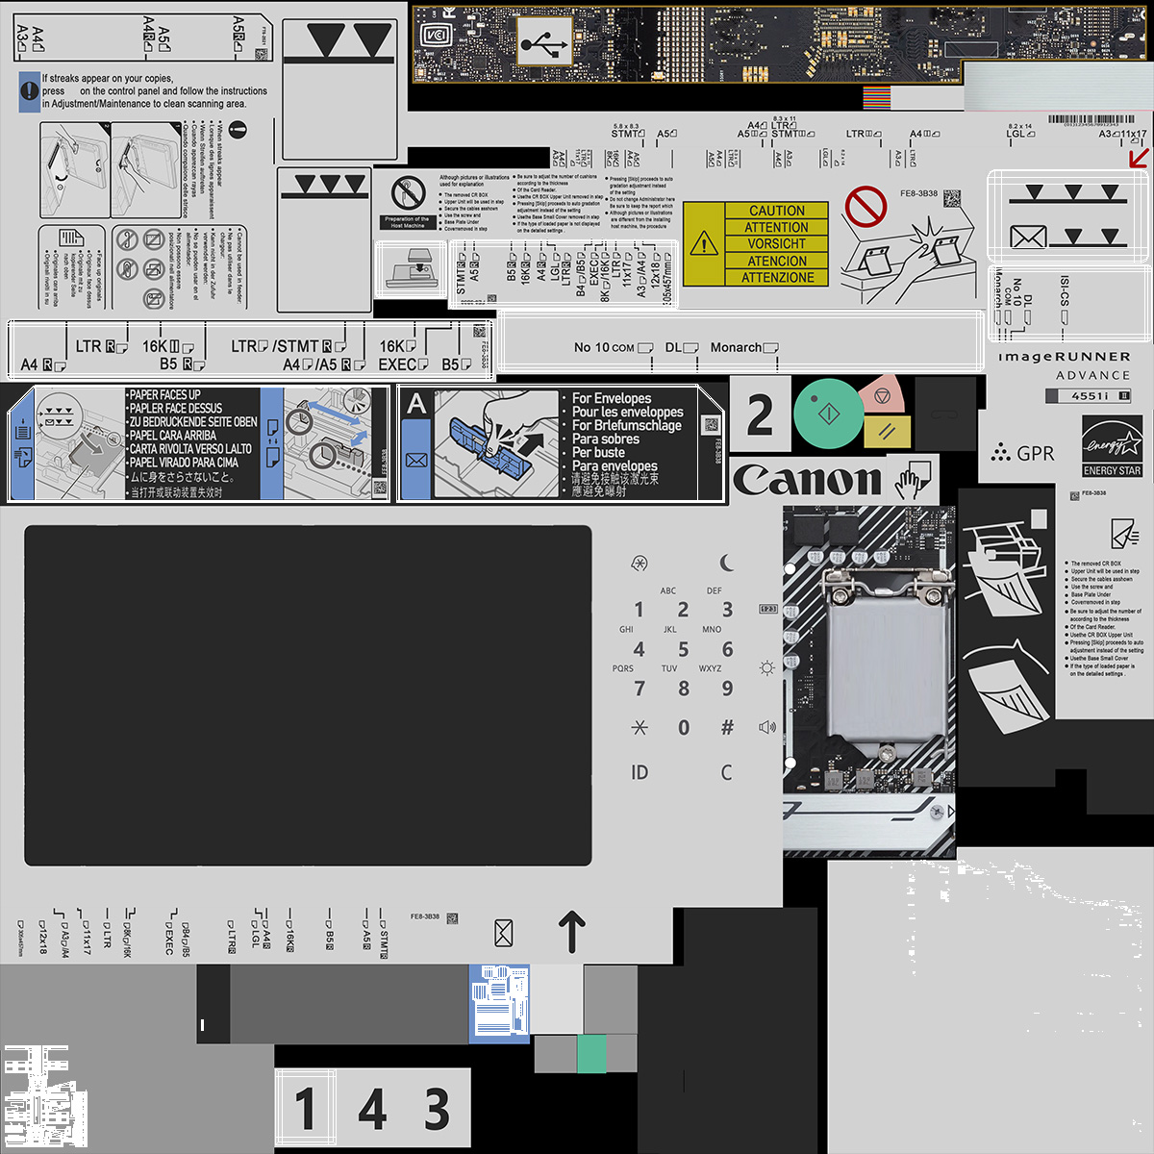Tap the speaker volume icon
The width and height of the screenshot is (1154, 1154).
click(766, 727)
